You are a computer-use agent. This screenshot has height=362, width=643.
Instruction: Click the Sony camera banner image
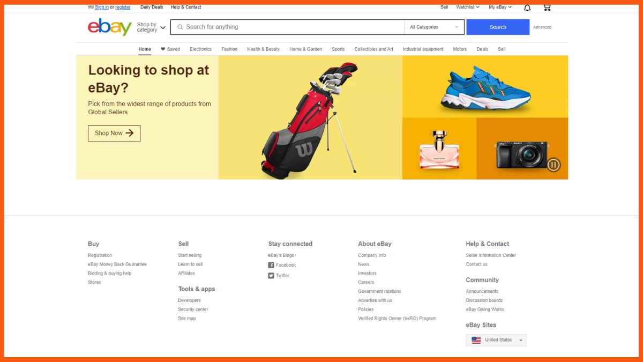tap(522, 149)
